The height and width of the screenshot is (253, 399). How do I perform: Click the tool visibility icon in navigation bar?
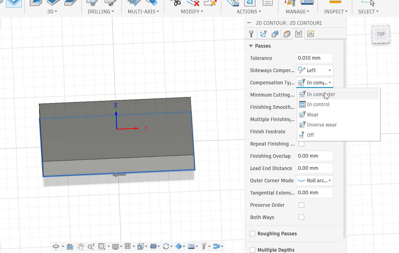(204, 246)
